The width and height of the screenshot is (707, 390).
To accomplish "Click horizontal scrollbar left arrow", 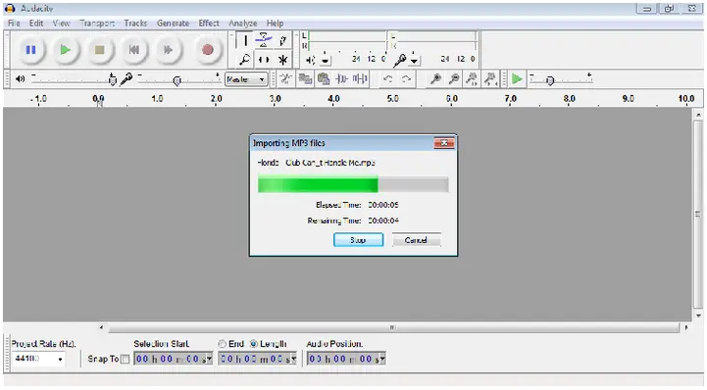I will (x=101, y=327).
